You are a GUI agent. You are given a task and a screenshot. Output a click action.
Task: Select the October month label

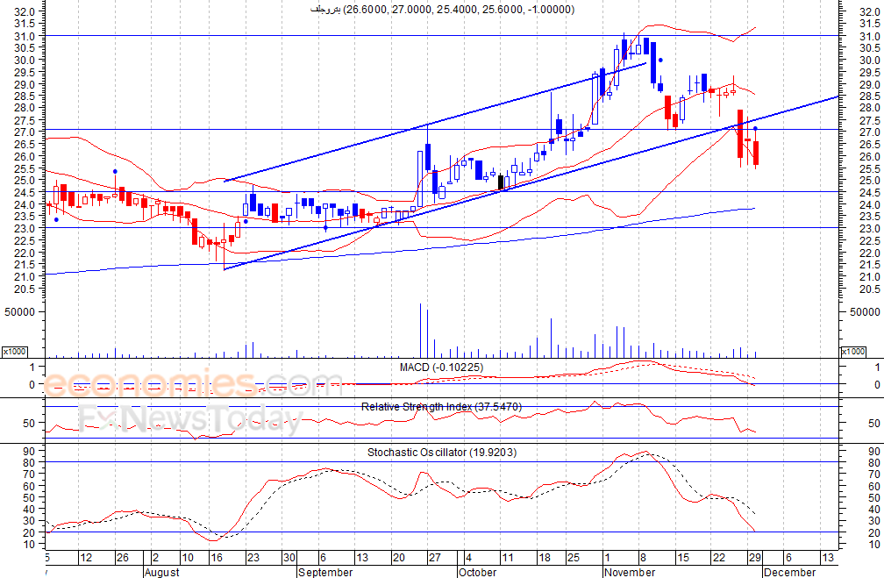pos(477,573)
